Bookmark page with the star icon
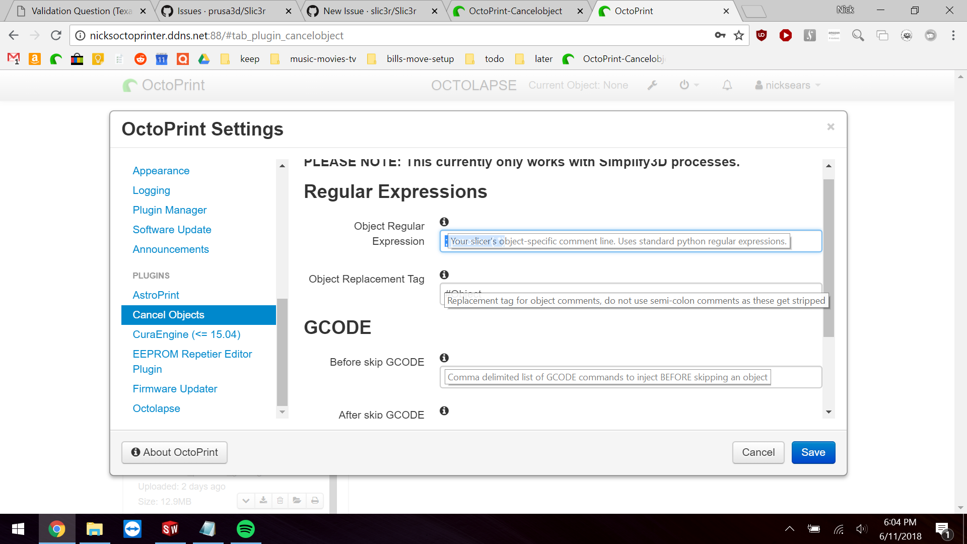Screen dimensions: 967x544 (738, 35)
